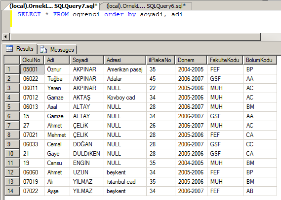Click the Results grid icon
281x200 pixels.
point(9,49)
